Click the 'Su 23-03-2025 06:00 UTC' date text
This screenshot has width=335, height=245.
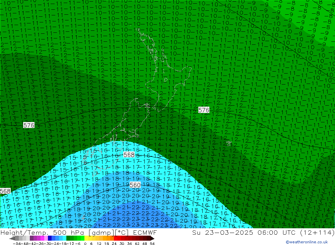click(244, 232)
